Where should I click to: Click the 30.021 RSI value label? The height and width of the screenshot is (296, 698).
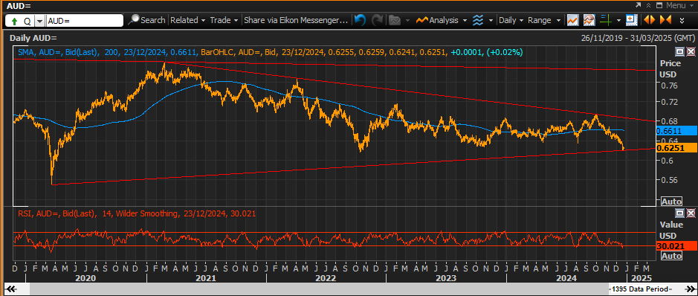tap(676, 245)
